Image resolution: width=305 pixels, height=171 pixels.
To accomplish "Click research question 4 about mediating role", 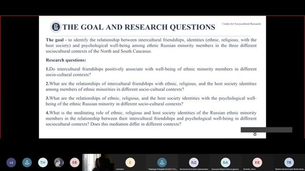I will (151, 118).
